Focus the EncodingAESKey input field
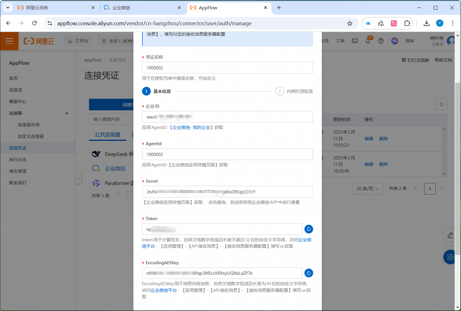This screenshot has height=311, width=461. 222,273
